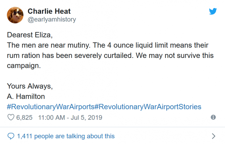This screenshot has width=225, height=144.
Task: Click the 6,825 likes count
Action: [x=24, y=117]
